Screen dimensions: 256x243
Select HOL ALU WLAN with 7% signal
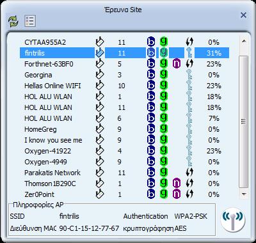click(x=125, y=118)
